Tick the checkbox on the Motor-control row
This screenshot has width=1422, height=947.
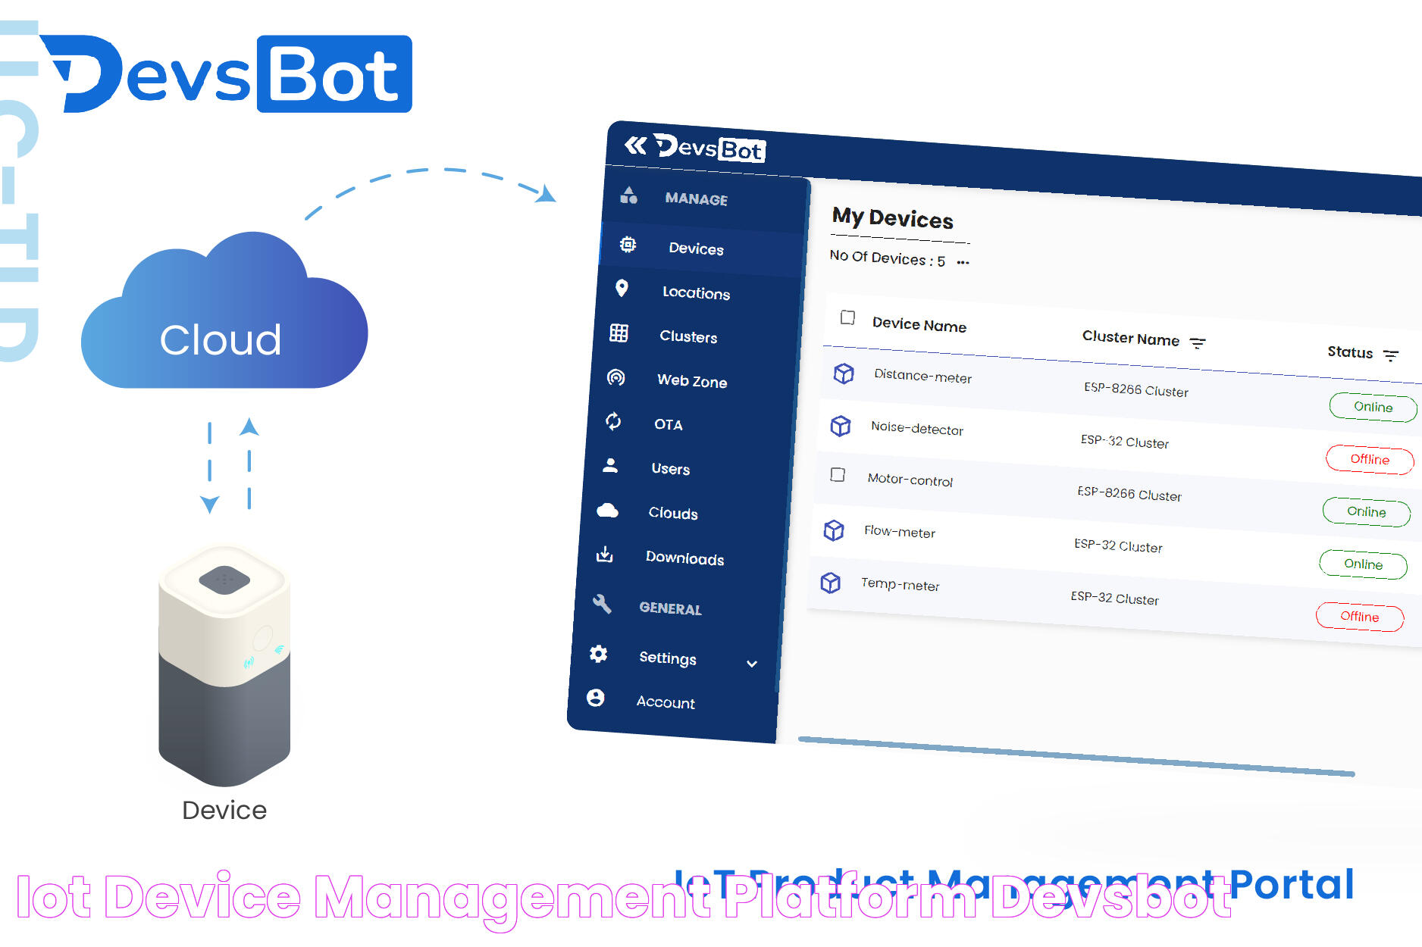pos(838,474)
